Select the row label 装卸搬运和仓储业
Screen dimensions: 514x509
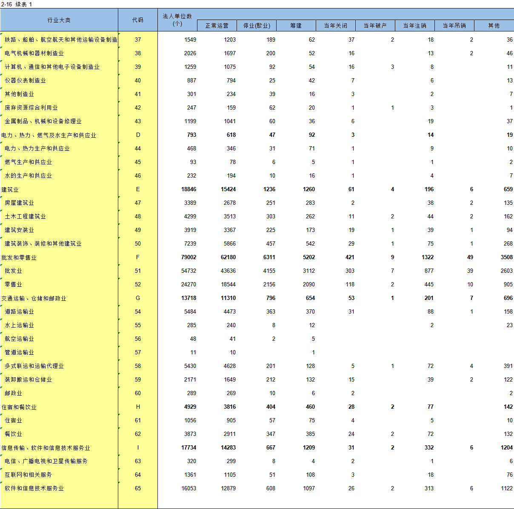[x=28, y=379]
